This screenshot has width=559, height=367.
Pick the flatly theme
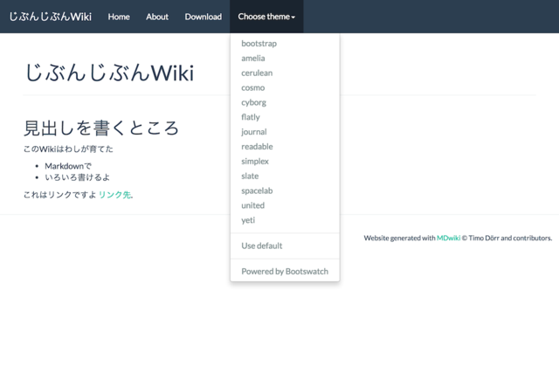[x=251, y=117]
